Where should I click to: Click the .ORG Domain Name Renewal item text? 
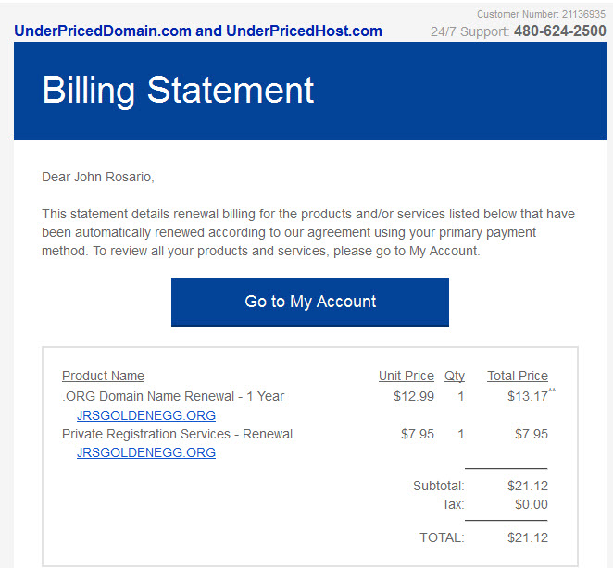[173, 396]
